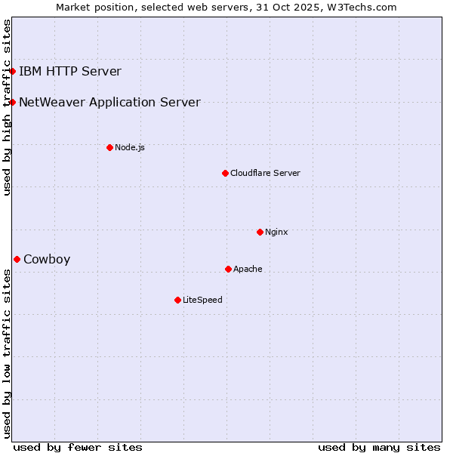Select the Cloudflare Server red data point
Viewport: 453px width, 453px height.
(225, 173)
